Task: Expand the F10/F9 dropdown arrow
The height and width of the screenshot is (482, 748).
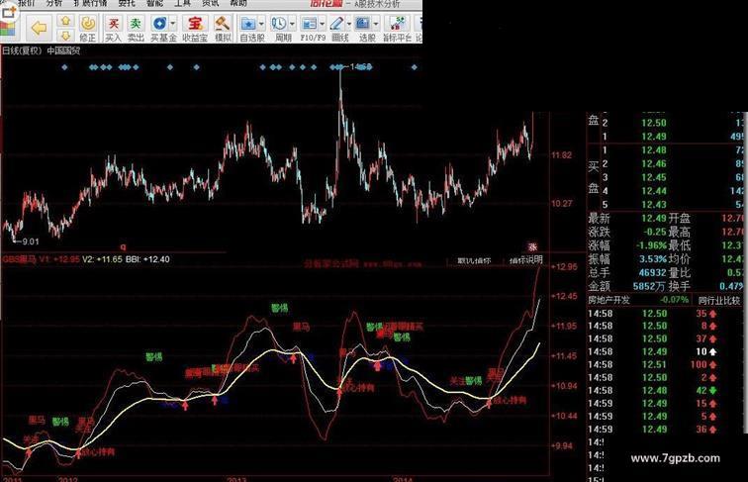Action: click(x=322, y=23)
